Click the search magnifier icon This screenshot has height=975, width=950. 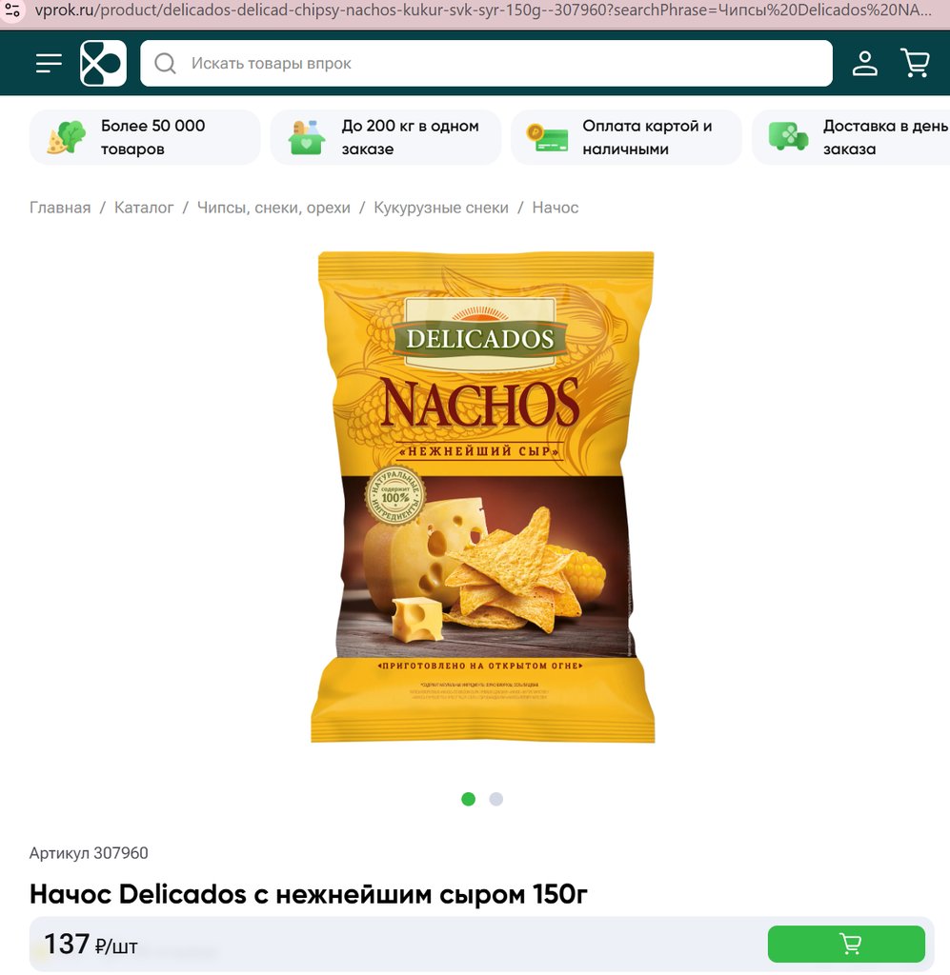(165, 63)
